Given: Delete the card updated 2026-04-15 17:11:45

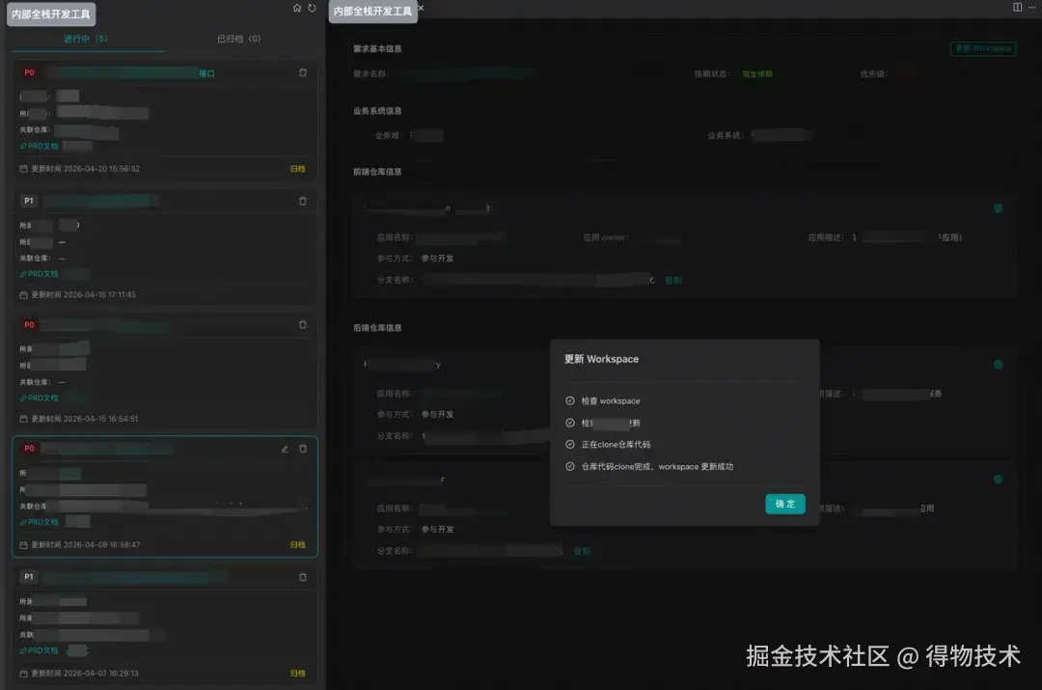Looking at the screenshot, I should click(x=303, y=201).
